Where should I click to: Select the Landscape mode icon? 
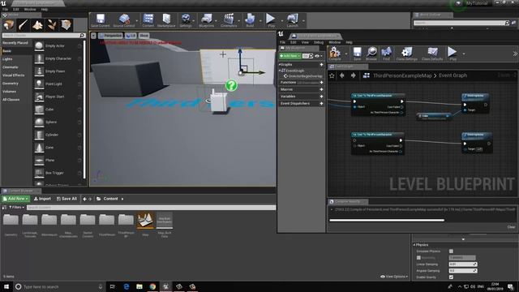coord(37,25)
